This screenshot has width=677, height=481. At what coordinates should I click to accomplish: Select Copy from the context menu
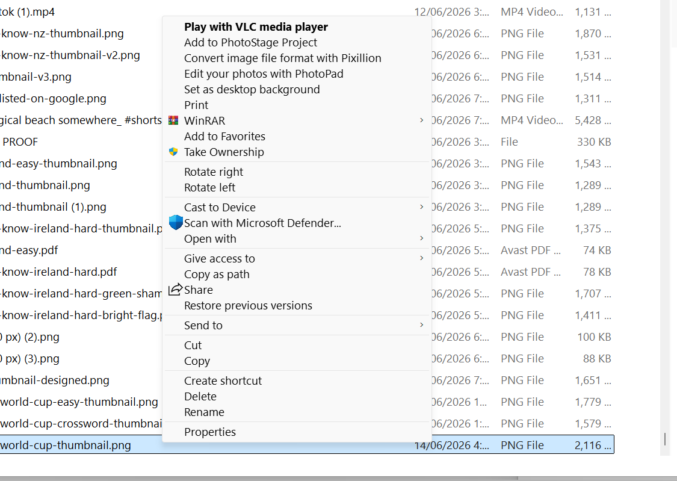pos(197,361)
